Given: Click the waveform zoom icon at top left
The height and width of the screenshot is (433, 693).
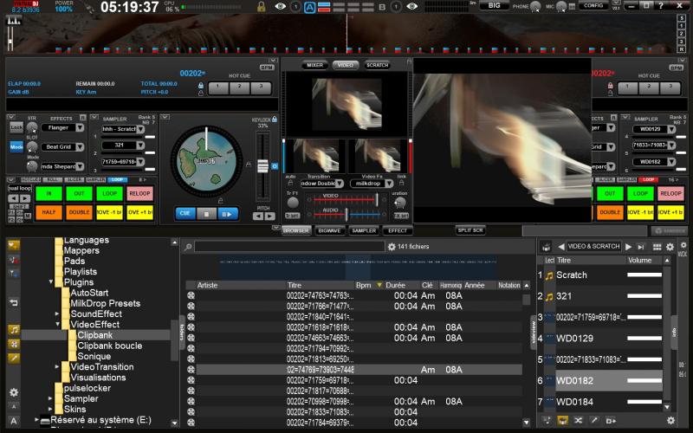Looking at the screenshot, I should click(x=13, y=20).
